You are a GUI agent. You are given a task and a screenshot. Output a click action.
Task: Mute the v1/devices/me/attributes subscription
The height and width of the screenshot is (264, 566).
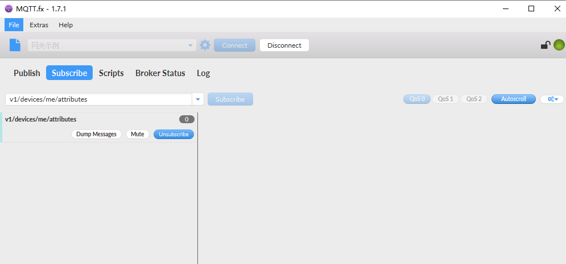[138, 135]
